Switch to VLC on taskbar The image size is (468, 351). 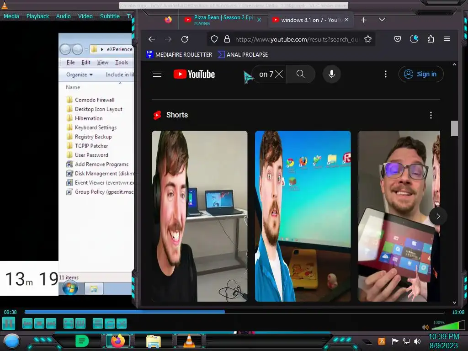pos(189,341)
